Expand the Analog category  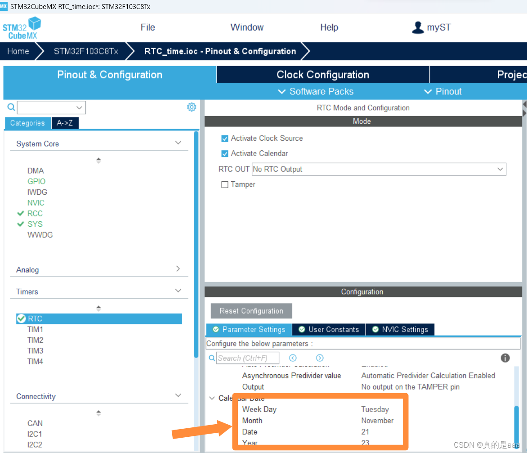point(178,269)
